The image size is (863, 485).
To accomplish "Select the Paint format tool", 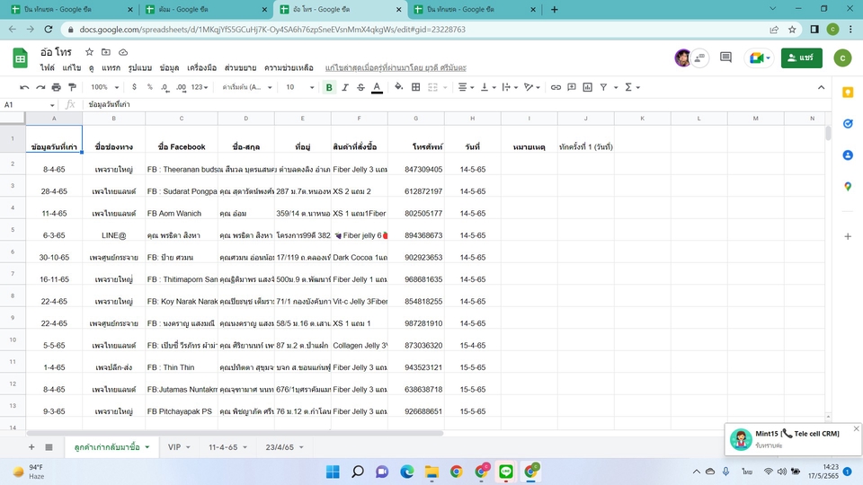I will pos(72,87).
